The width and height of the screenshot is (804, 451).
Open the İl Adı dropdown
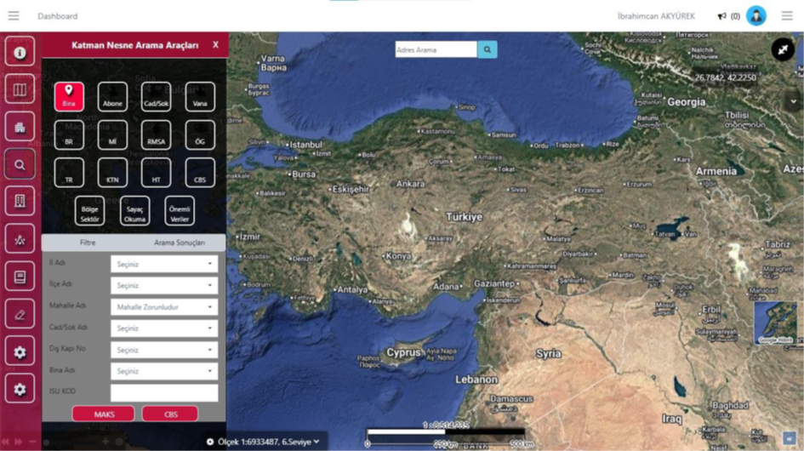point(163,264)
